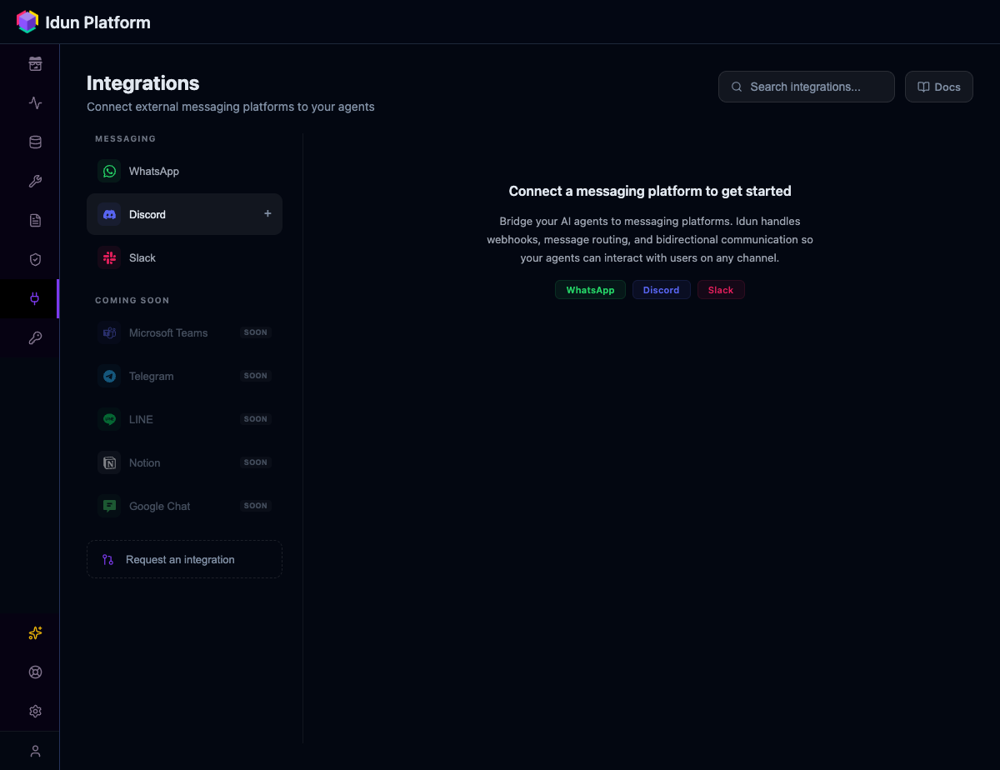Open the lifebuoy support icon
The height and width of the screenshot is (770, 1000).
coord(35,672)
